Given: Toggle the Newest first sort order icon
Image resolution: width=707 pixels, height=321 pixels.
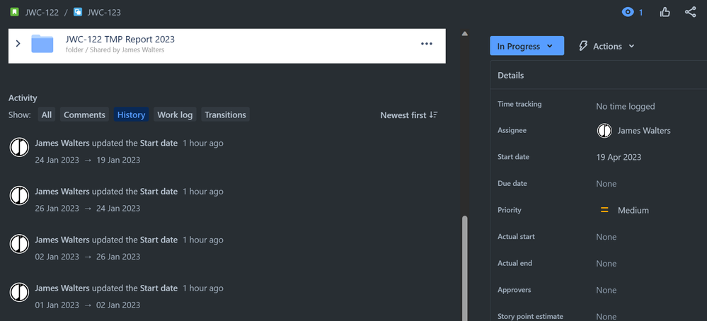Looking at the screenshot, I should (433, 115).
